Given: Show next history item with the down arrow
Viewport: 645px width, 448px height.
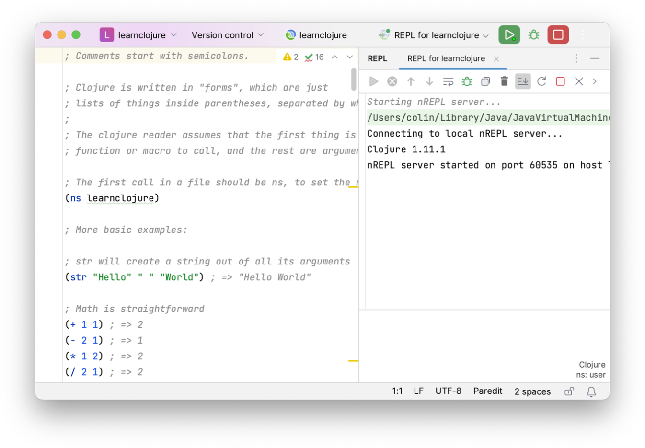Looking at the screenshot, I should [429, 81].
